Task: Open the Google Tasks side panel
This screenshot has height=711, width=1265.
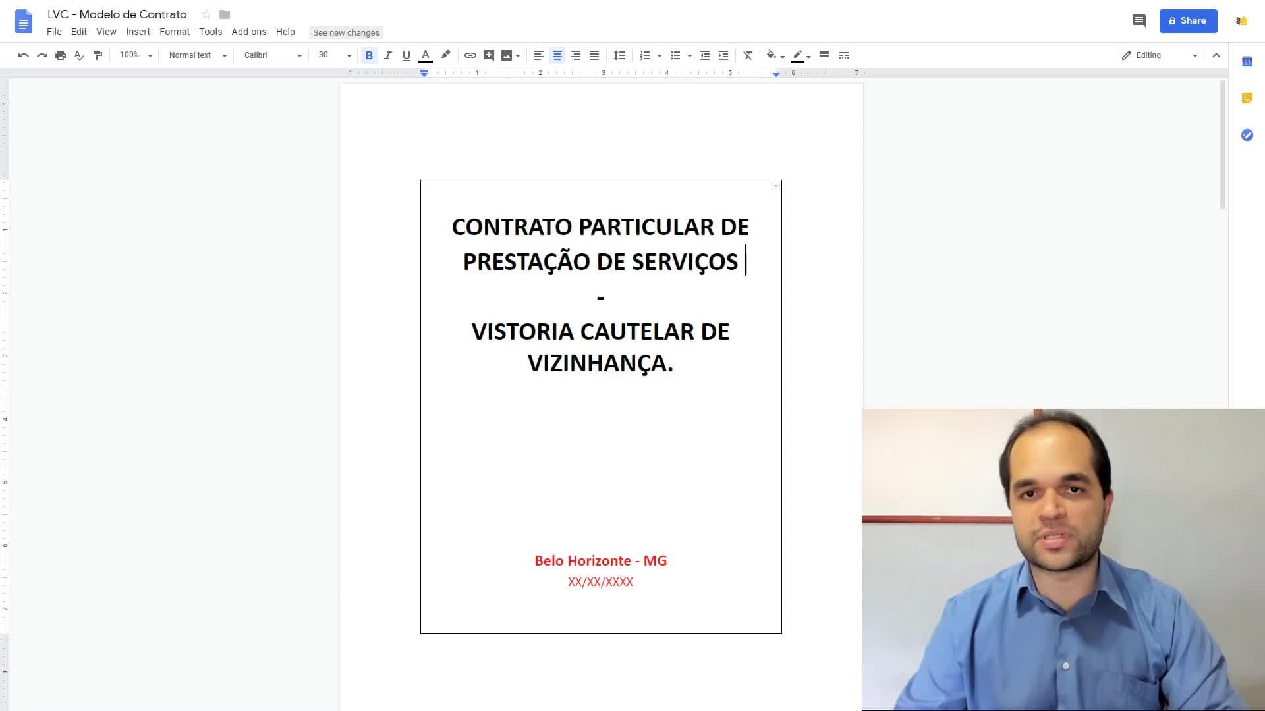Action: pyautogui.click(x=1247, y=135)
